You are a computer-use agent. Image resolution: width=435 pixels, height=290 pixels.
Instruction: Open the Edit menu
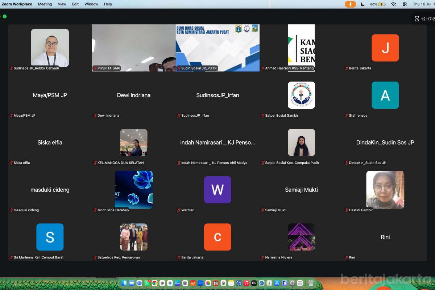(x=75, y=4)
